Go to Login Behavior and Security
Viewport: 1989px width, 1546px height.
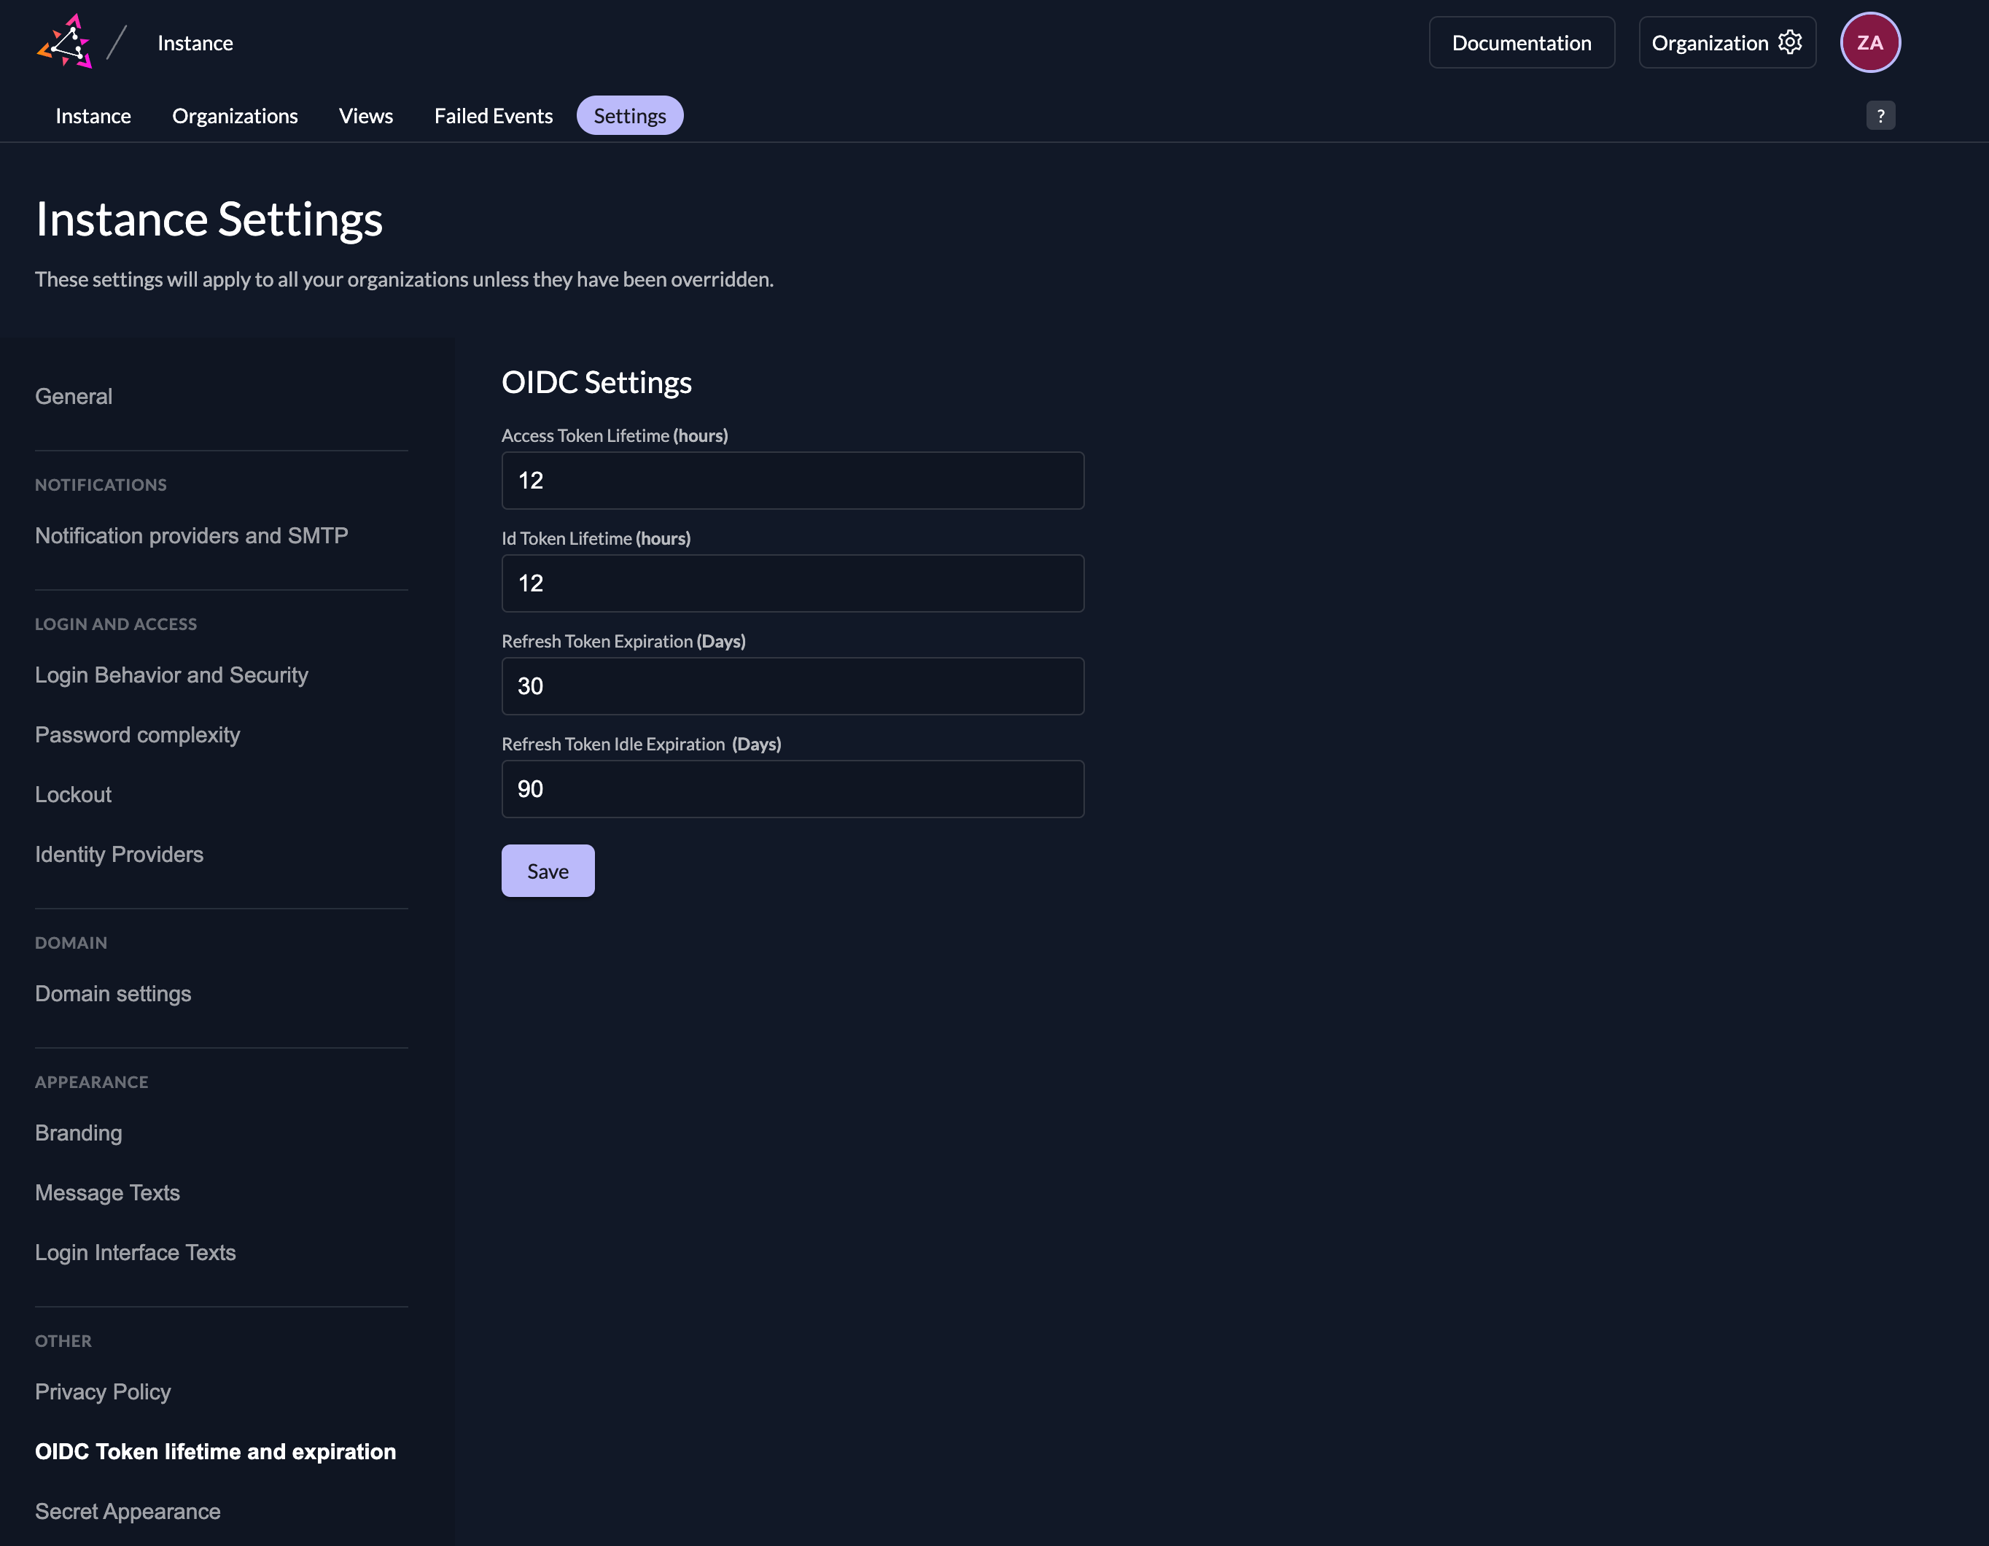click(x=171, y=675)
